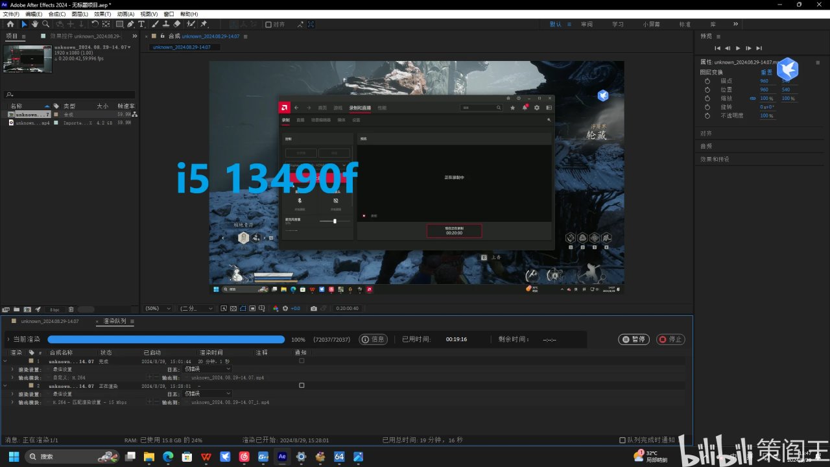This screenshot has height=467, width=830.
Task: Expand 渲染设置 of render item 1
Action: click(x=12, y=369)
